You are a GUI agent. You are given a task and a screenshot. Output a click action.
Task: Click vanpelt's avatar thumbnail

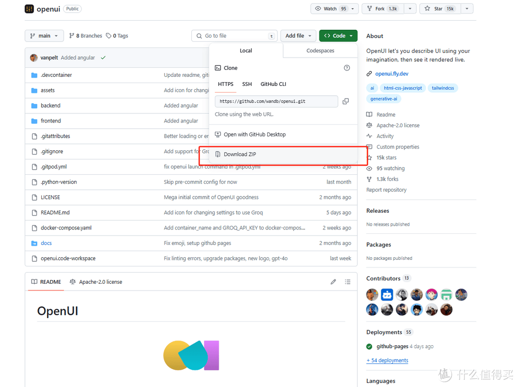click(x=34, y=57)
